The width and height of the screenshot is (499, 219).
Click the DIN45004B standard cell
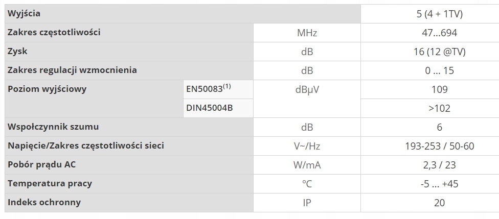coord(218,108)
